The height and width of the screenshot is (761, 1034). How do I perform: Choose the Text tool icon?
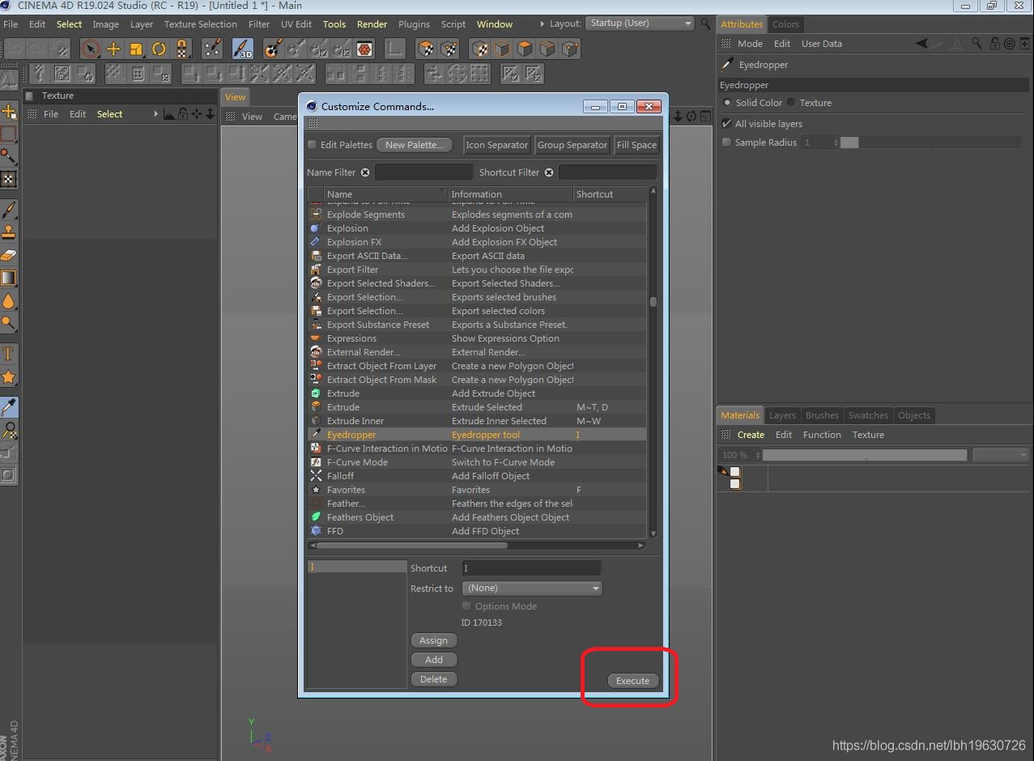(x=9, y=354)
